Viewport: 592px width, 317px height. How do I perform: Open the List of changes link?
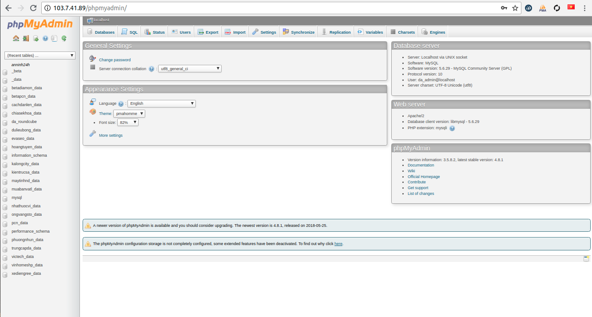tap(421, 194)
